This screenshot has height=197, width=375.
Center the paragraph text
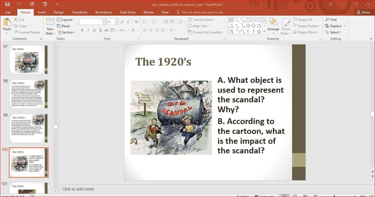coord(151,30)
